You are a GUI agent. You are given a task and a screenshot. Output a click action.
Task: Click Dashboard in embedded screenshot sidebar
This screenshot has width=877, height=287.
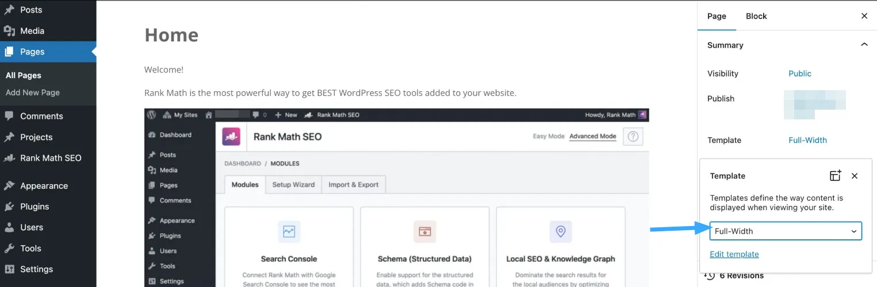(170, 135)
